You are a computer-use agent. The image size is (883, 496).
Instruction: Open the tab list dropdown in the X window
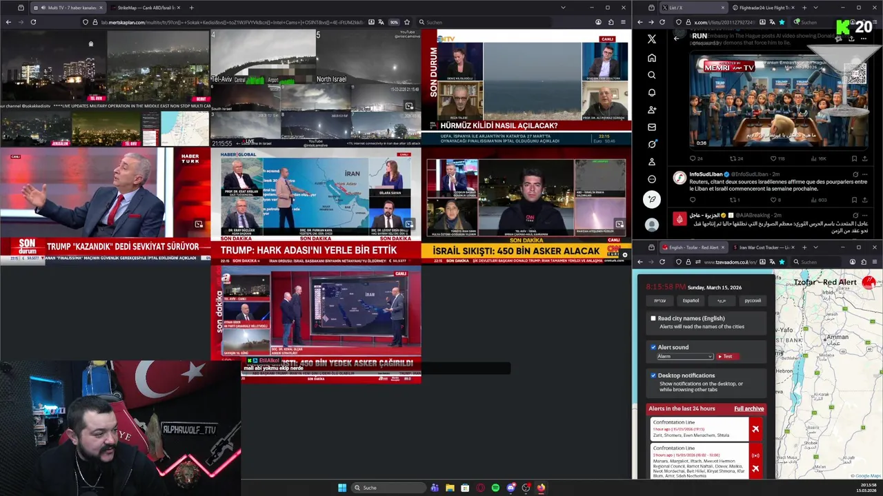coord(815,8)
